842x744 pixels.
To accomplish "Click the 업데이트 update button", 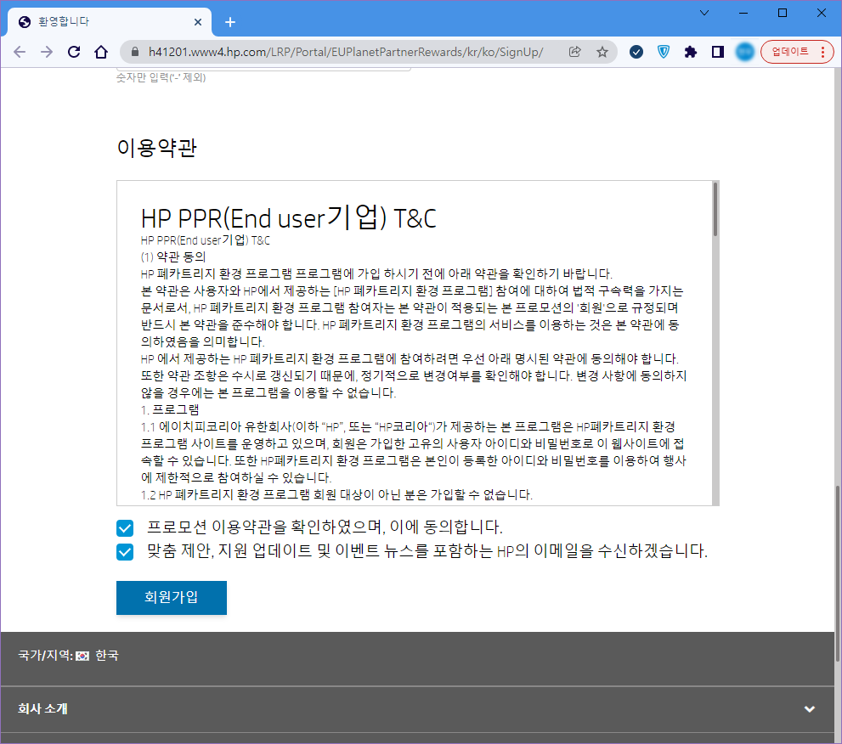I will 790,52.
